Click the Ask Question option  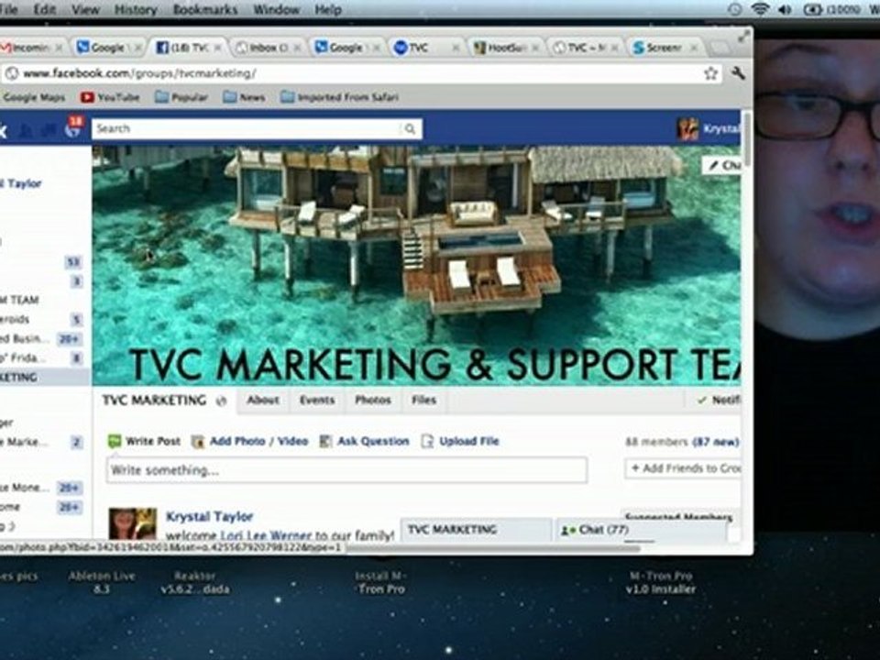[364, 441]
